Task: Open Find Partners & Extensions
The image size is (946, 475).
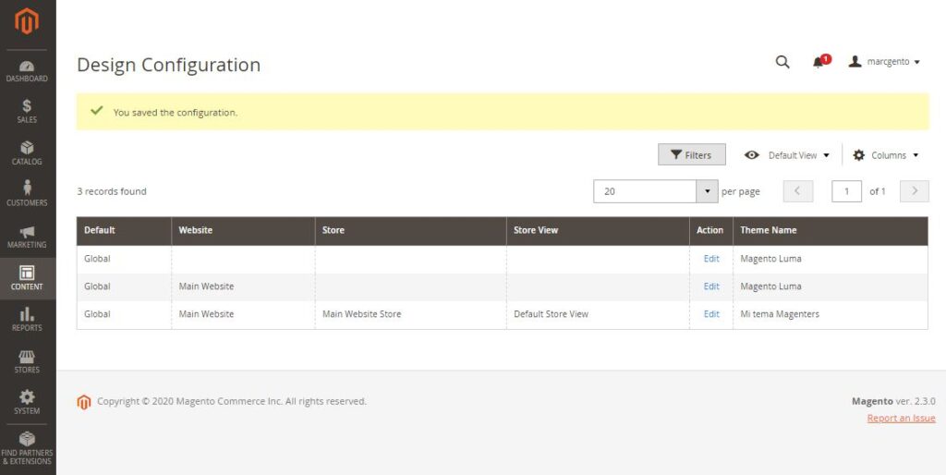Action: [x=27, y=445]
